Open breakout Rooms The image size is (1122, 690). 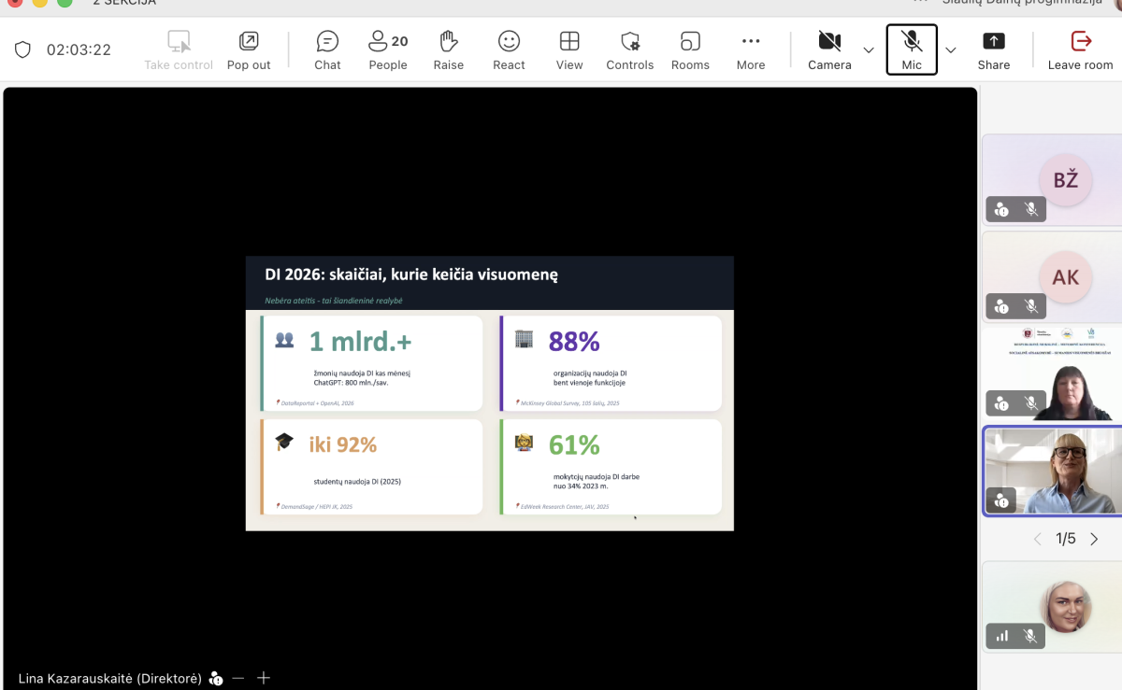[x=690, y=50]
